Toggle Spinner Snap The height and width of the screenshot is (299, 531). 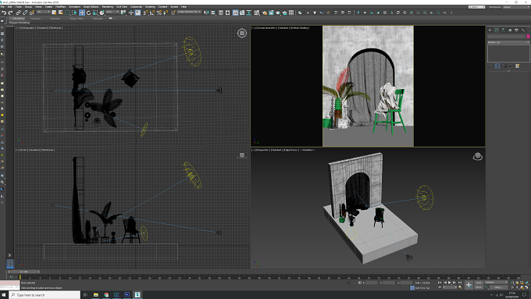click(166, 12)
